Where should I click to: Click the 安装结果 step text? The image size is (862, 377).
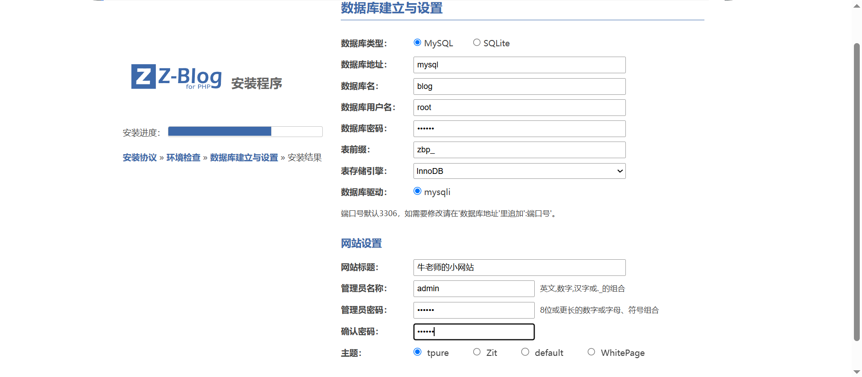pyautogui.click(x=304, y=158)
